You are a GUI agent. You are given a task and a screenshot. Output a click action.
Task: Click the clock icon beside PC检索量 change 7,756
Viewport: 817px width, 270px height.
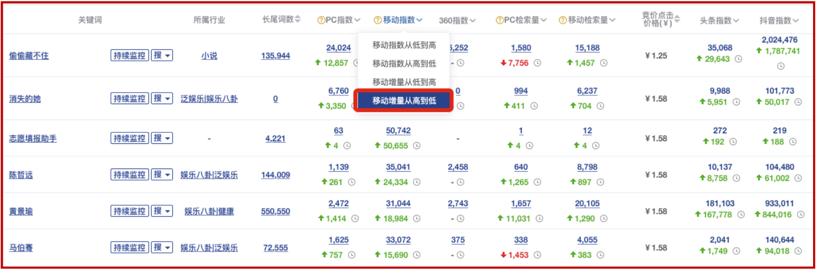(538, 63)
